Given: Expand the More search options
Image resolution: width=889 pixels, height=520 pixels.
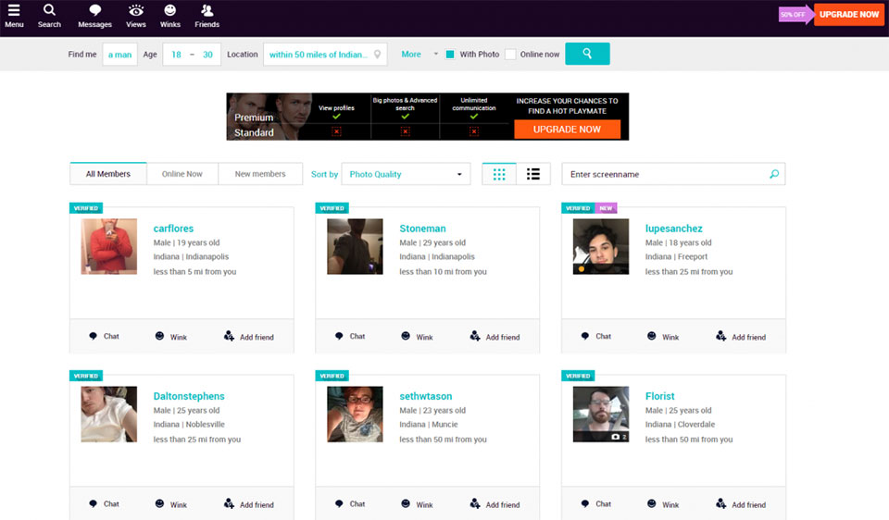Looking at the screenshot, I should pos(411,55).
